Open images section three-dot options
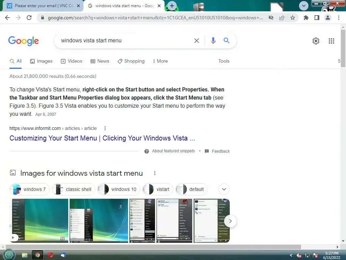 point(155,173)
